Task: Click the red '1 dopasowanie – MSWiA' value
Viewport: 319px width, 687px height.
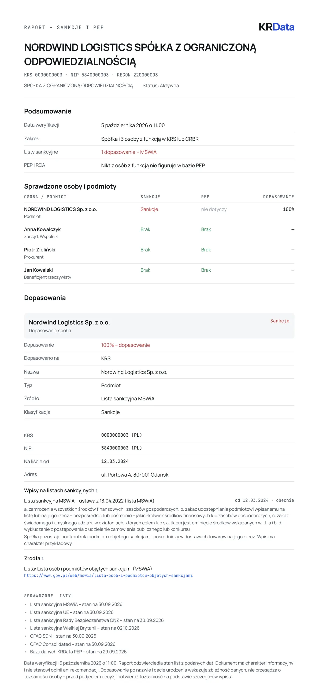Action: tap(129, 152)
